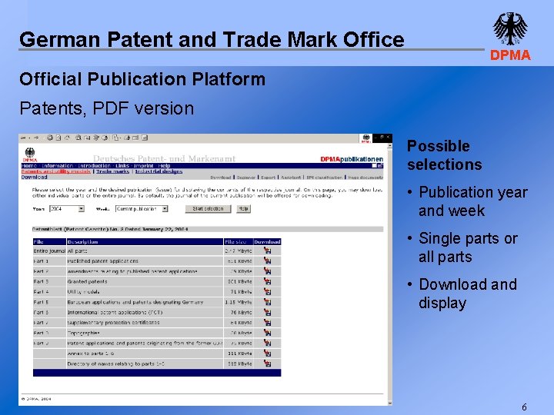This screenshot has height=415, width=554.
Task: Open the Industrial designs link
Action: [159, 171]
